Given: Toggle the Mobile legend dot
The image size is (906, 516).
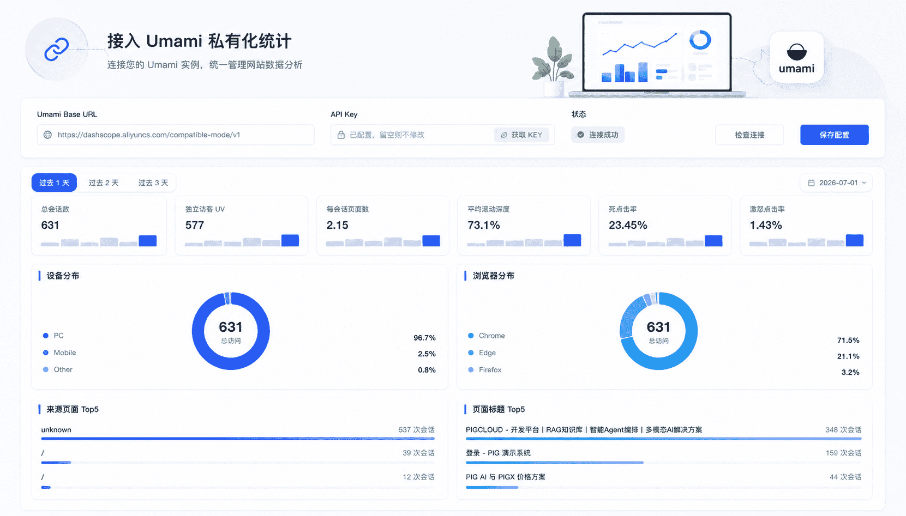Looking at the screenshot, I should (x=46, y=353).
